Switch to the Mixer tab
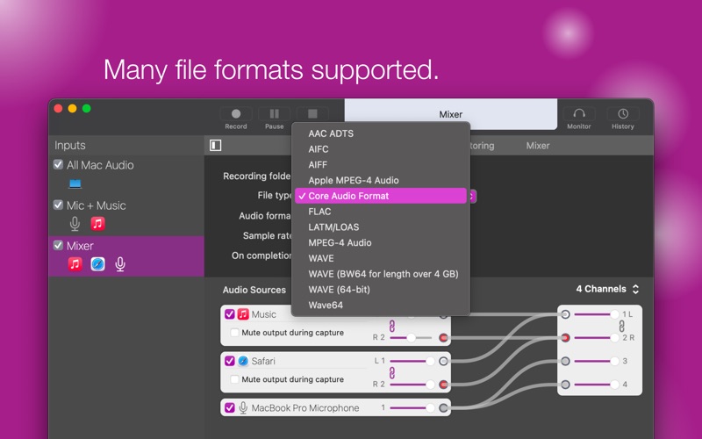Image resolution: width=702 pixels, height=439 pixels. [x=538, y=146]
